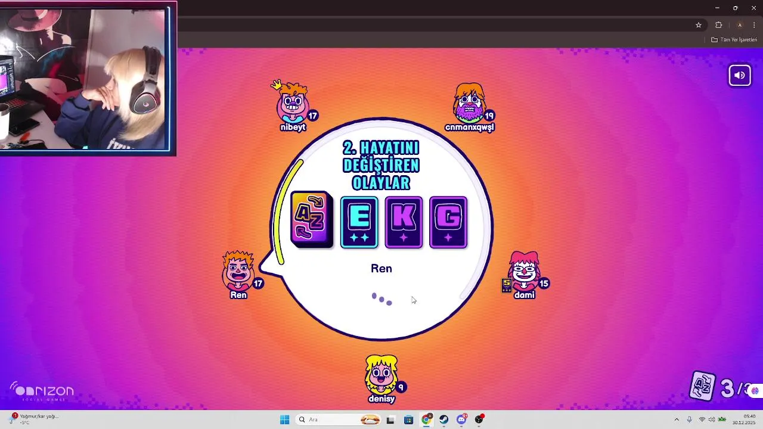Screen dimensions: 763x429
Task: Show hidden system tray icons
Action: coord(677,419)
